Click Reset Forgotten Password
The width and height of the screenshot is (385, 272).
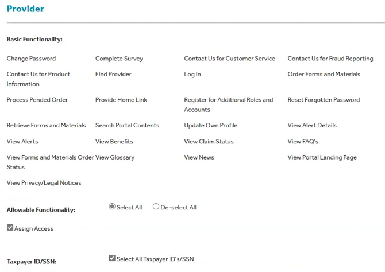(324, 100)
